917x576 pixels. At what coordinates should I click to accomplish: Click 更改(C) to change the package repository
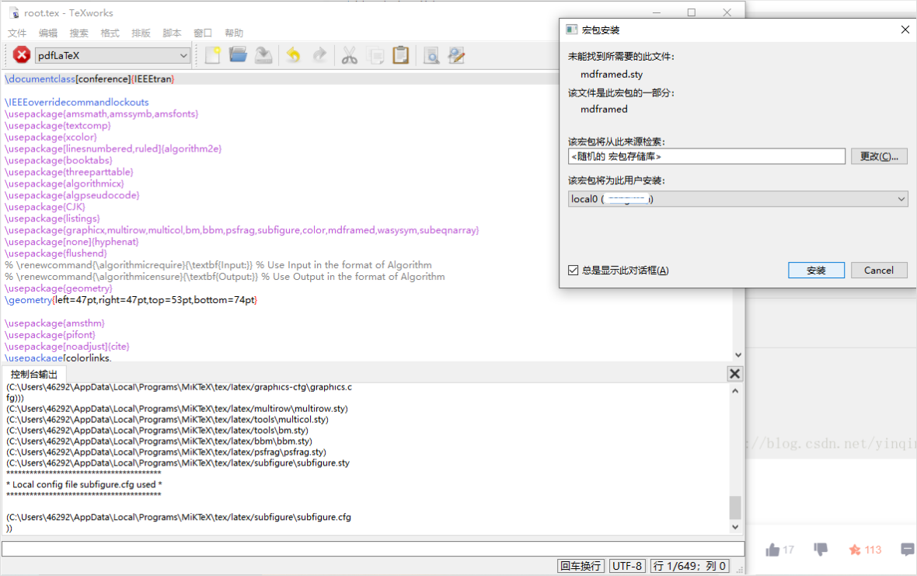[879, 155]
